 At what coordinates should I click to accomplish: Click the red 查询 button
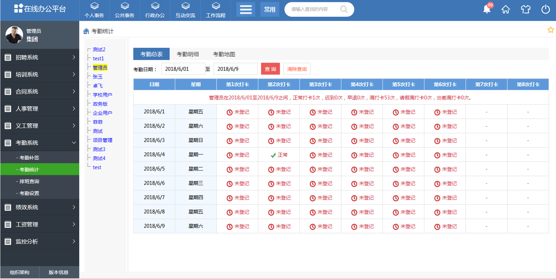click(270, 69)
